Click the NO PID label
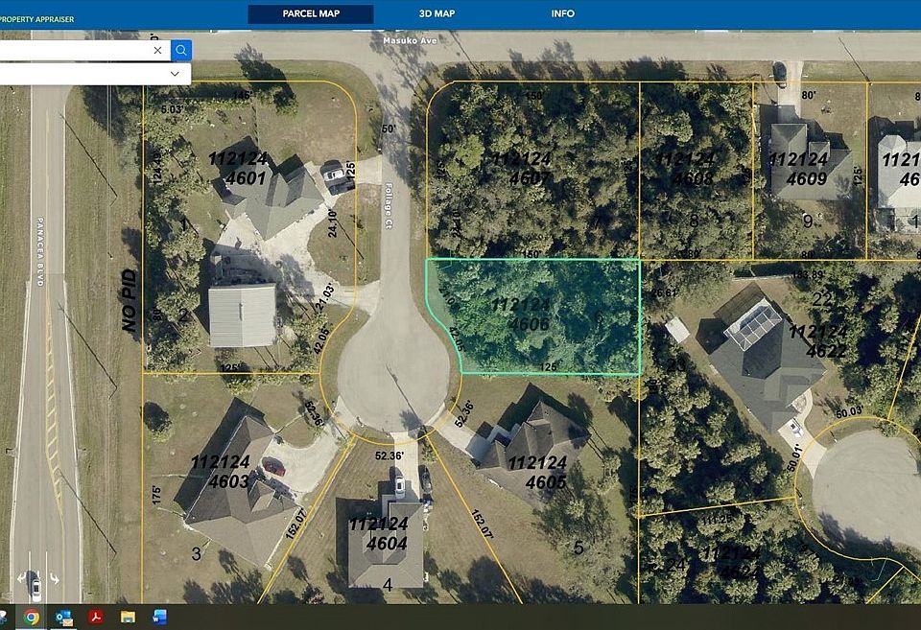Screen dimensions: 921x630 pos(130,300)
